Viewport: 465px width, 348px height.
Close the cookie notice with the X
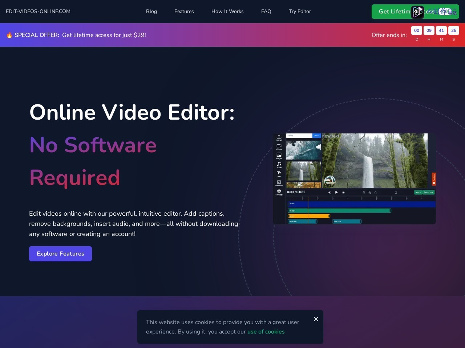tap(316, 319)
